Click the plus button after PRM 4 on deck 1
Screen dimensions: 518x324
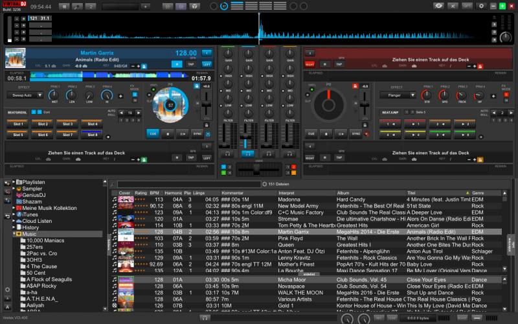[x=120, y=96]
